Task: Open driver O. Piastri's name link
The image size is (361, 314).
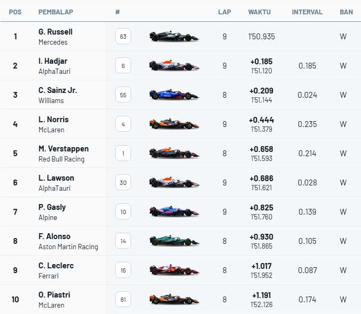Action: pyautogui.click(x=54, y=295)
